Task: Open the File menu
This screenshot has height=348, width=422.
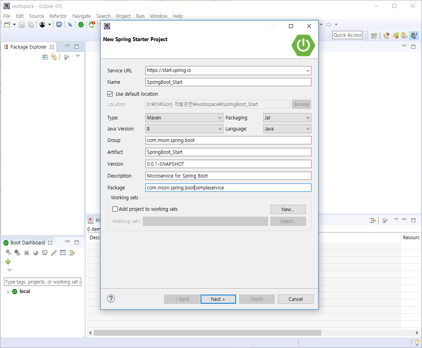Action: (x=7, y=16)
